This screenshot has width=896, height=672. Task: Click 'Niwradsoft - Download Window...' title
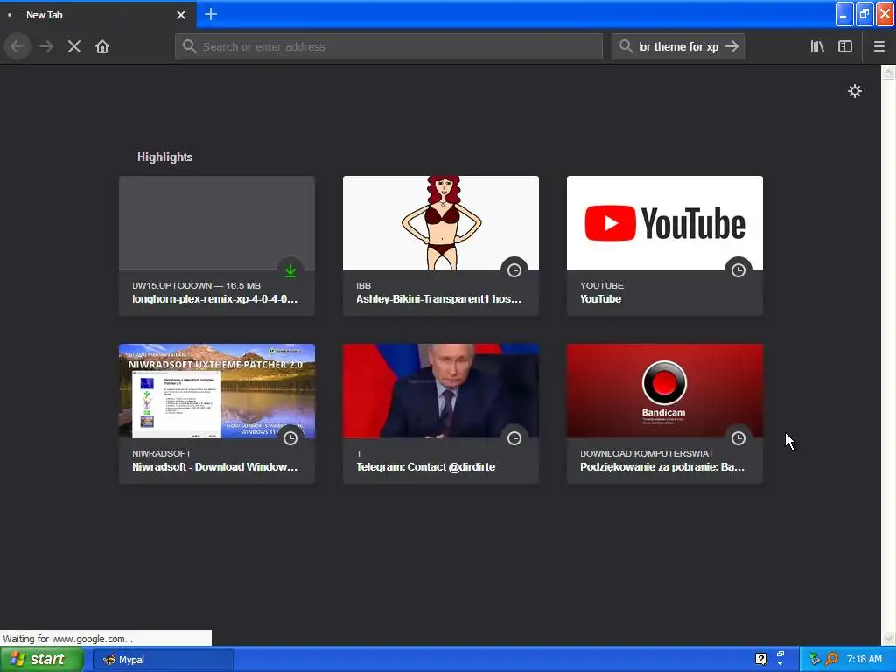pyautogui.click(x=215, y=467)
